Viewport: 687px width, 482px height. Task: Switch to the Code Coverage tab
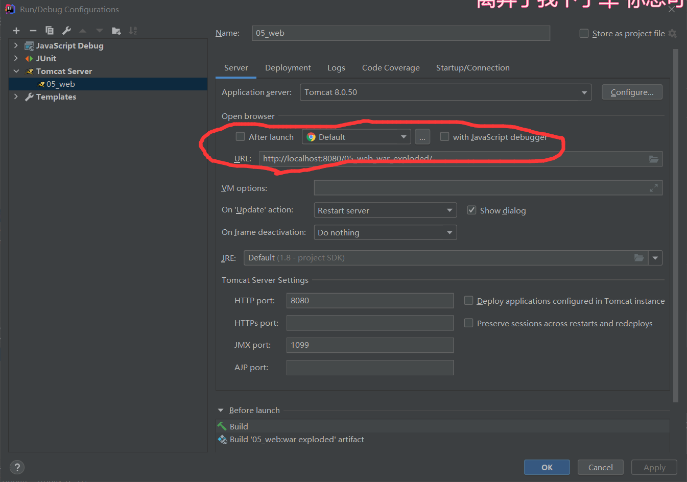[x=391, y=68]
